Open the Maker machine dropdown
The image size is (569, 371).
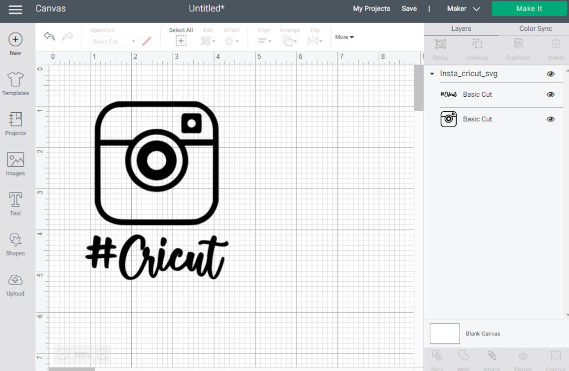point(463,8)
